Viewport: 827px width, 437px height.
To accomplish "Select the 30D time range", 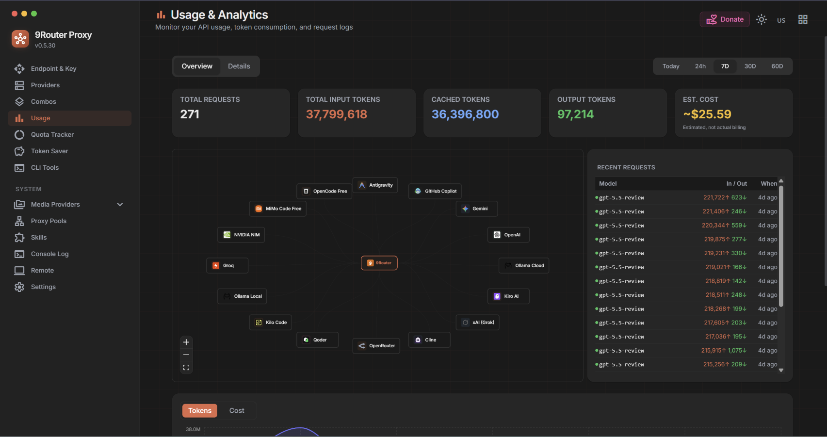I will (750, 66).
